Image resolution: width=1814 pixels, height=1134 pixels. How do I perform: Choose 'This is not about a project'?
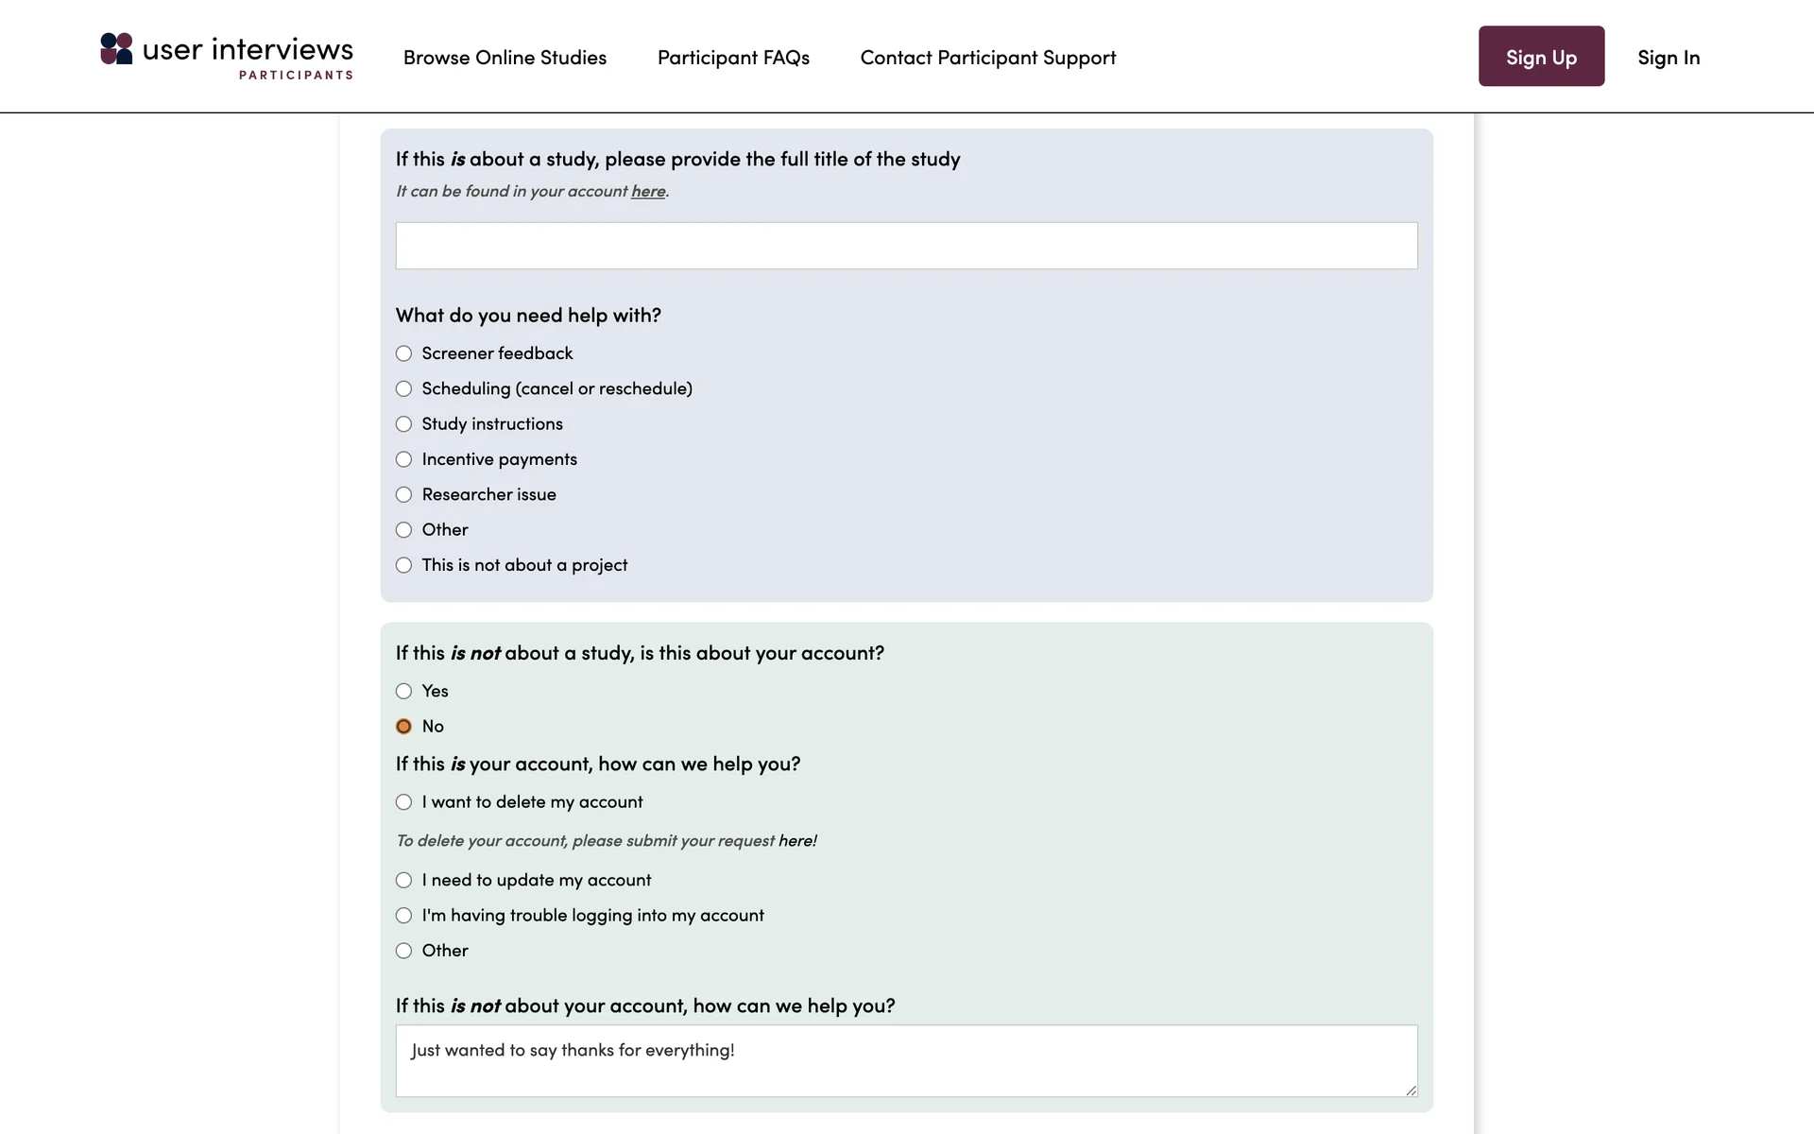pos(404,565)
